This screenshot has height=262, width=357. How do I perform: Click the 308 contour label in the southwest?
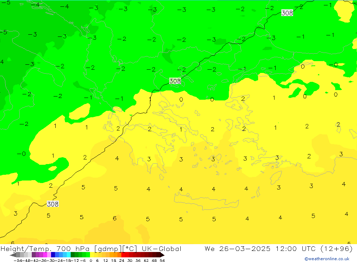pos(53,204)
